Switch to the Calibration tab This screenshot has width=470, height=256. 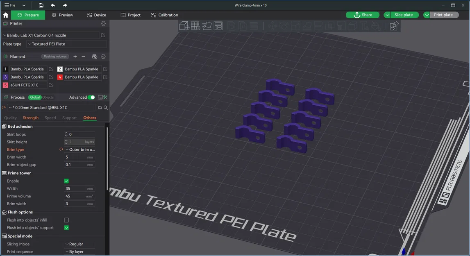coord(165,15)
